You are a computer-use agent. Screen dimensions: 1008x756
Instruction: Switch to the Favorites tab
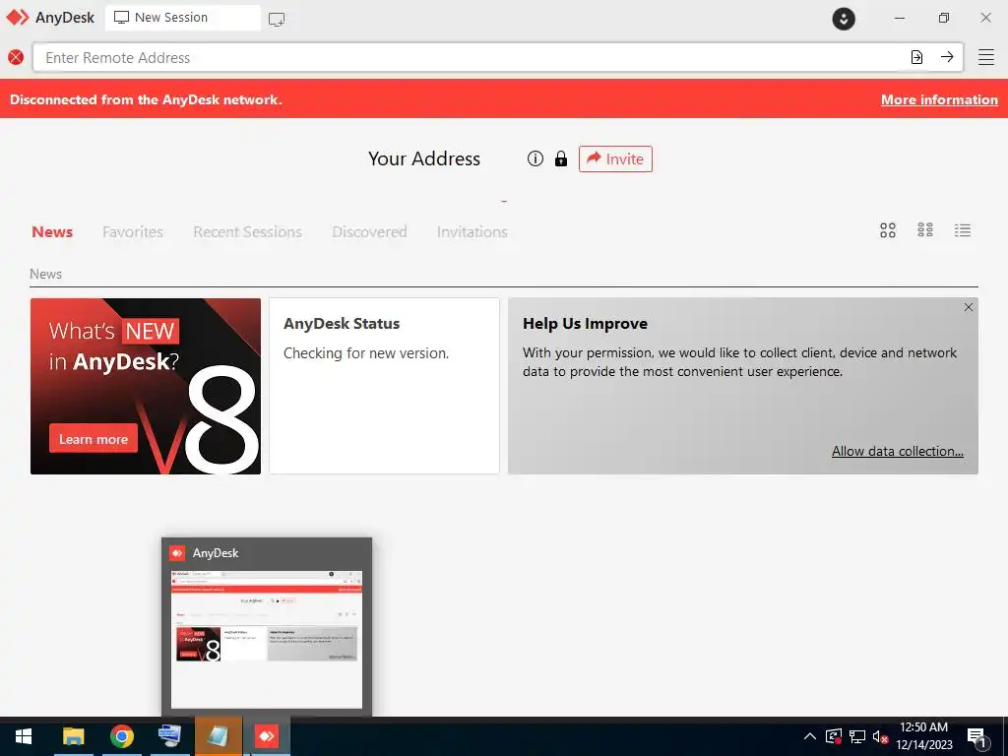133,231
